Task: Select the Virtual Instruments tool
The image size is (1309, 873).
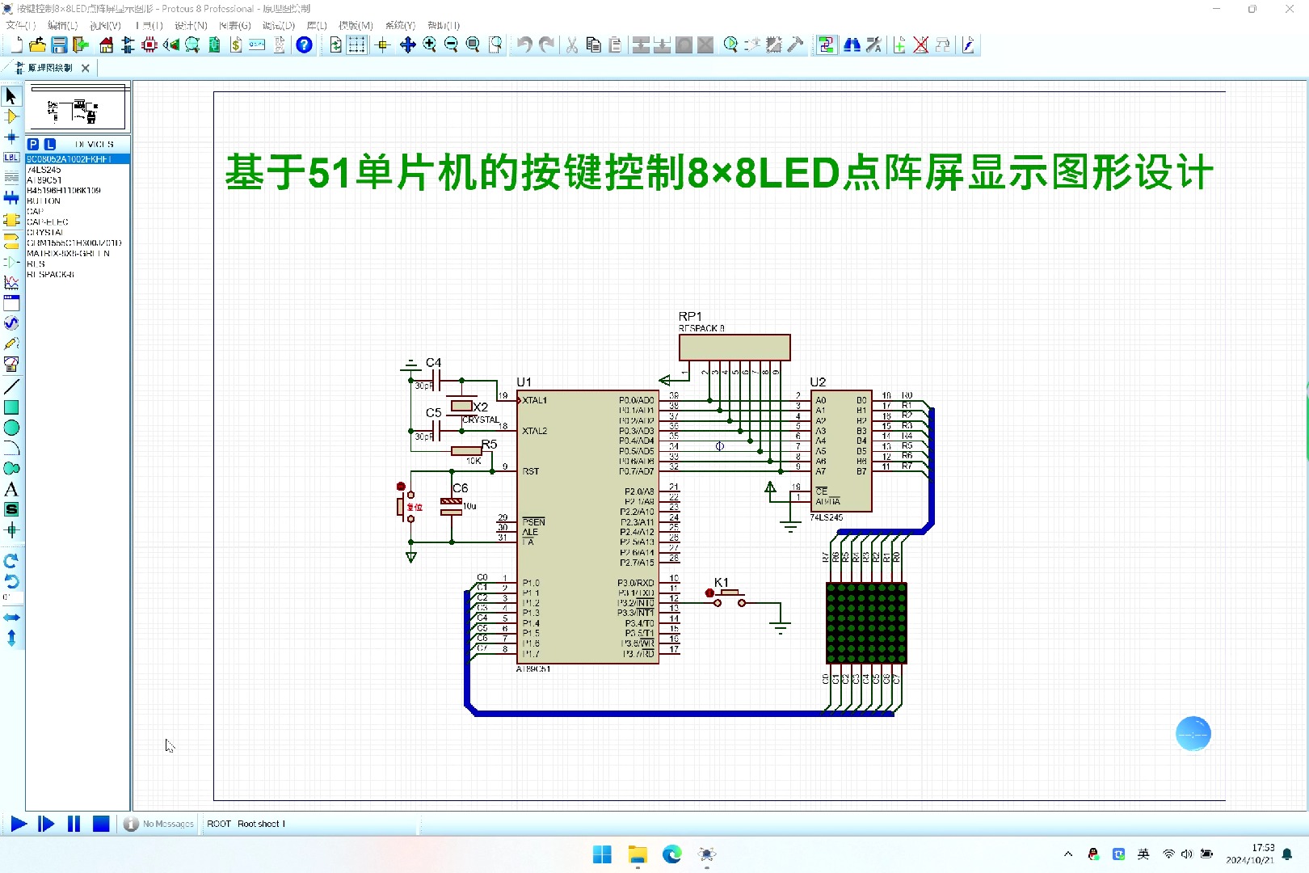Action: coord(11,365)
